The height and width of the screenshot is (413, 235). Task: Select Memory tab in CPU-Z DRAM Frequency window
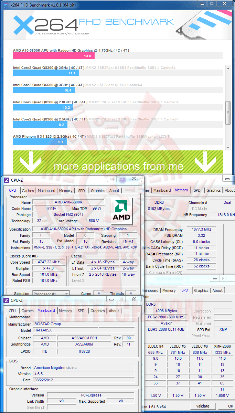click(x=181, y=190)
